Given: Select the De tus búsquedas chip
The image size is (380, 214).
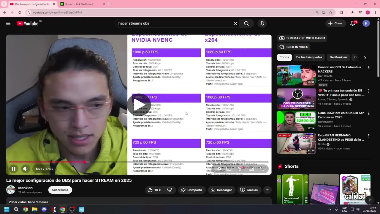Looking at the screenshot, I should coord(309,57).
